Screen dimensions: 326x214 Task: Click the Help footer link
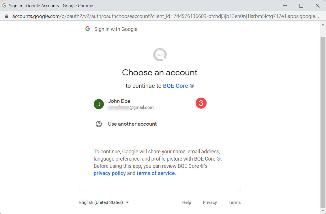186,202
